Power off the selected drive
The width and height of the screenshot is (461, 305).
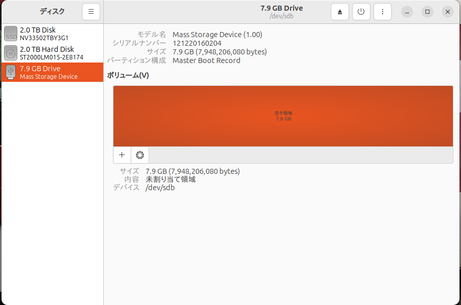click(361, 12)
